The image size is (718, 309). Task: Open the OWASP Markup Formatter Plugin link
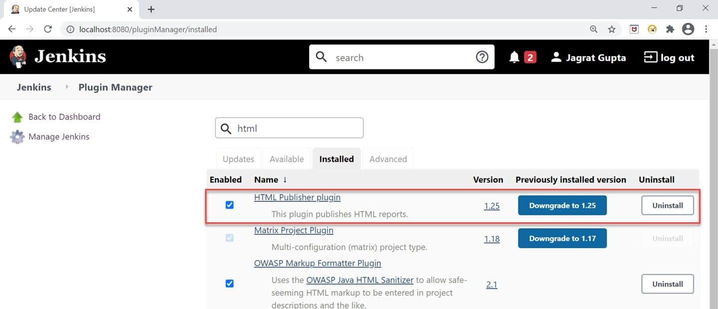317,263
